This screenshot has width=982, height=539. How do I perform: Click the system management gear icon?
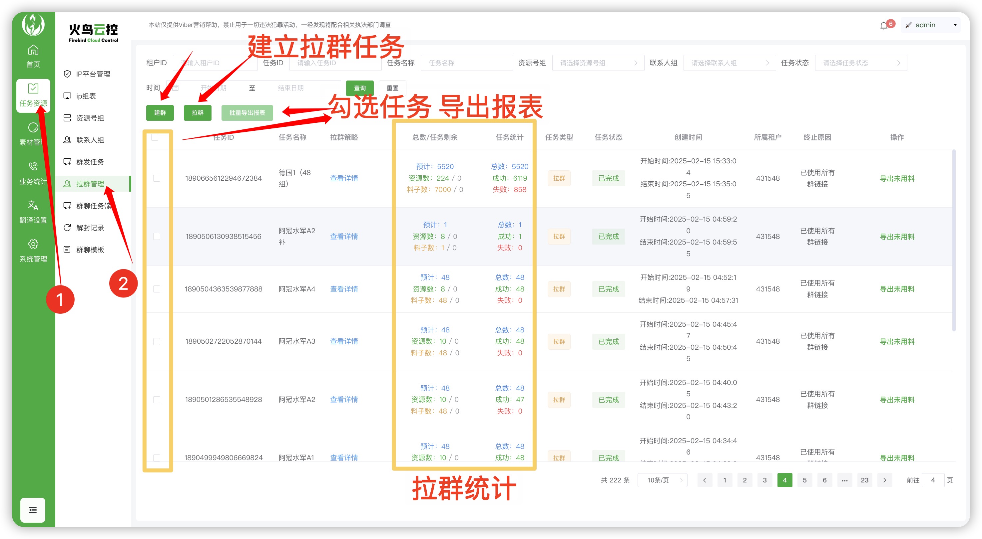coord(33,244)
